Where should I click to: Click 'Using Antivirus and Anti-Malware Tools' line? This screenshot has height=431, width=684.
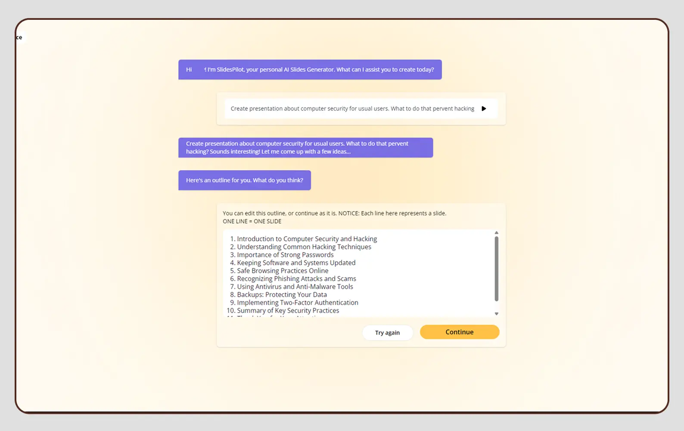[x=295, y=287]
